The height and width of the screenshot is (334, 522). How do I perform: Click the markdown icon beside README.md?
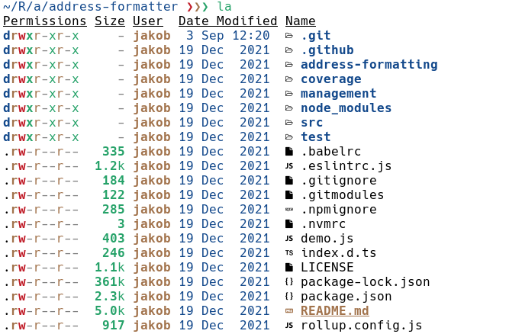coord(289,311)
